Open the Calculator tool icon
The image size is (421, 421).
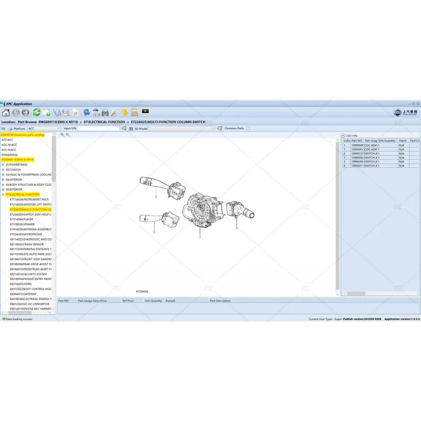pos(135,112)
